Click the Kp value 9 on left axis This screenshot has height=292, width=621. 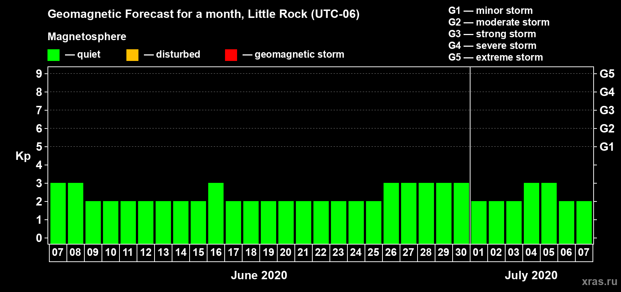[39, 74]
